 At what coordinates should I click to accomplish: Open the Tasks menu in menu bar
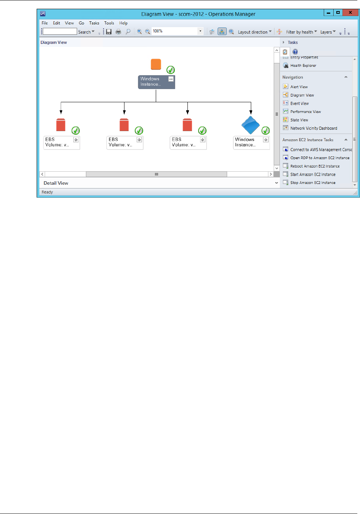94,23
